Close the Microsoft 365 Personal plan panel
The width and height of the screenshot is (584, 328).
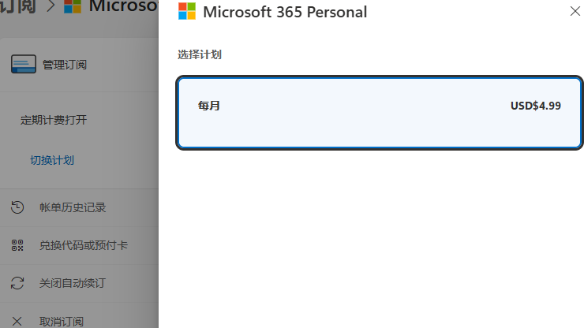point(575,11)
